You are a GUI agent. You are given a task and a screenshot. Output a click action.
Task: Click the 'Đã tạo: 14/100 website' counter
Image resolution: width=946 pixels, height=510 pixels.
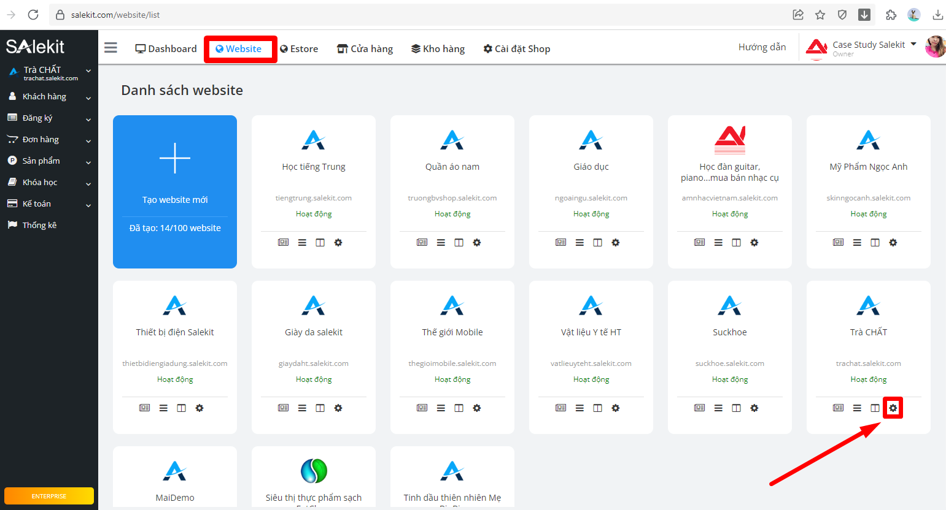click(175, 228)
